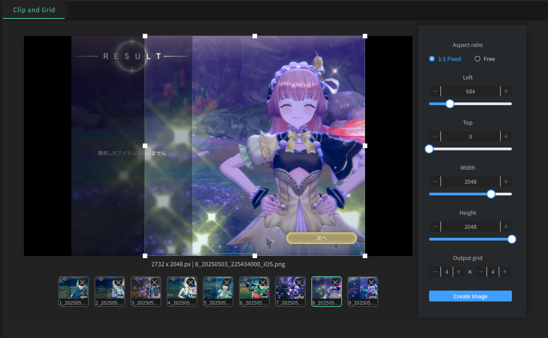Screen dimensions: 548x338
Task: Click the file caption 8_20250503_225434000_iOS.png
Action: point(240,264)
